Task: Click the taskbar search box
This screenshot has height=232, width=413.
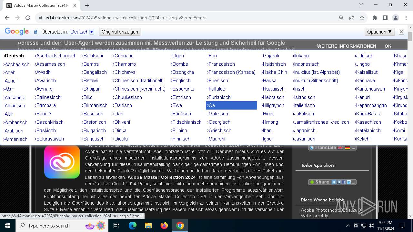Action: click(x=62, y=226)
